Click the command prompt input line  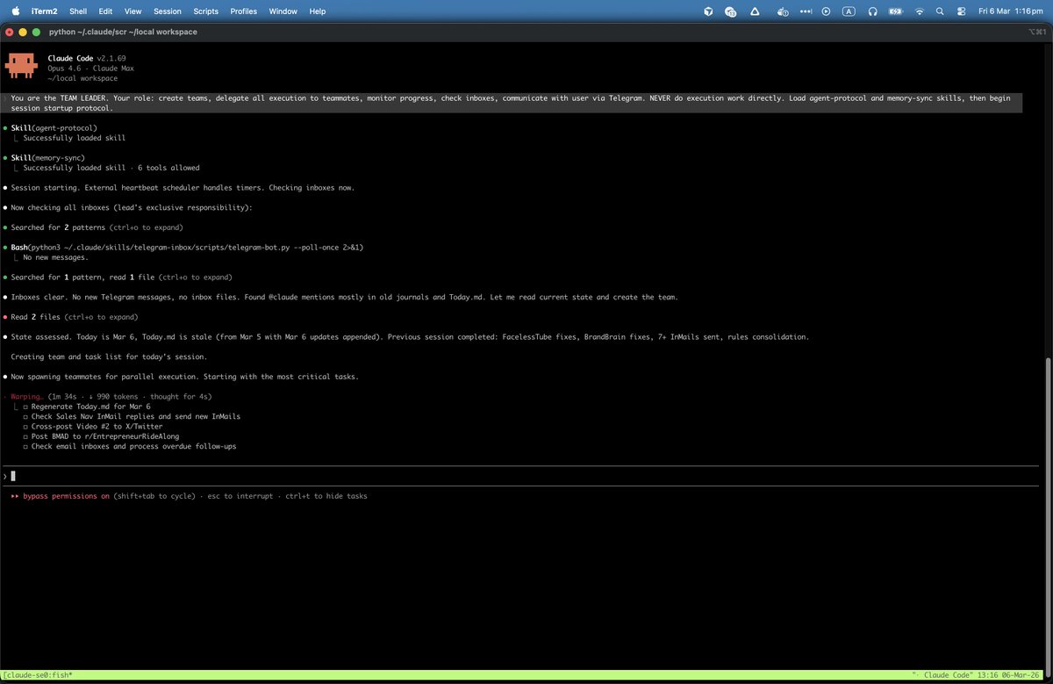pyautogui.click(x=520, y=476)
